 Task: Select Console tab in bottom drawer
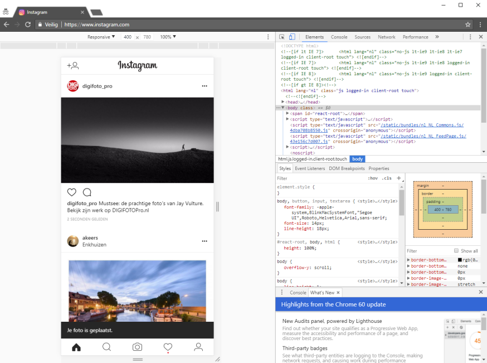(x=298, y=293)
